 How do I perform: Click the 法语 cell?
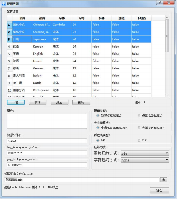22,61
